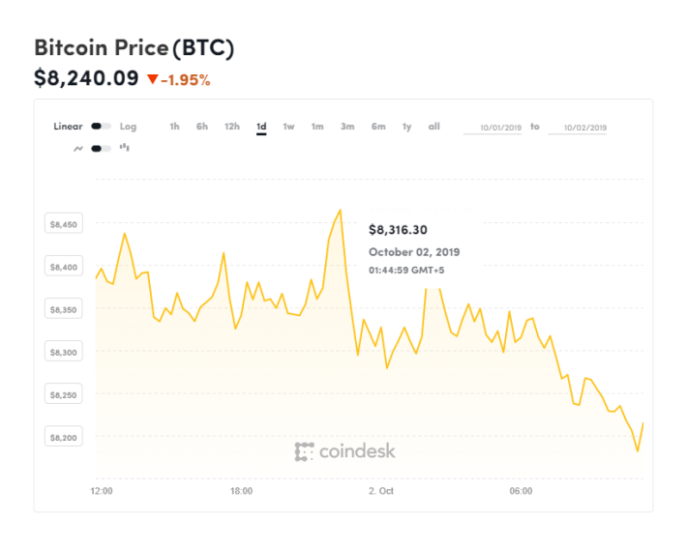View the 1y time range
Viewport: 687px width, 546px height.
[x=407, y=127]
